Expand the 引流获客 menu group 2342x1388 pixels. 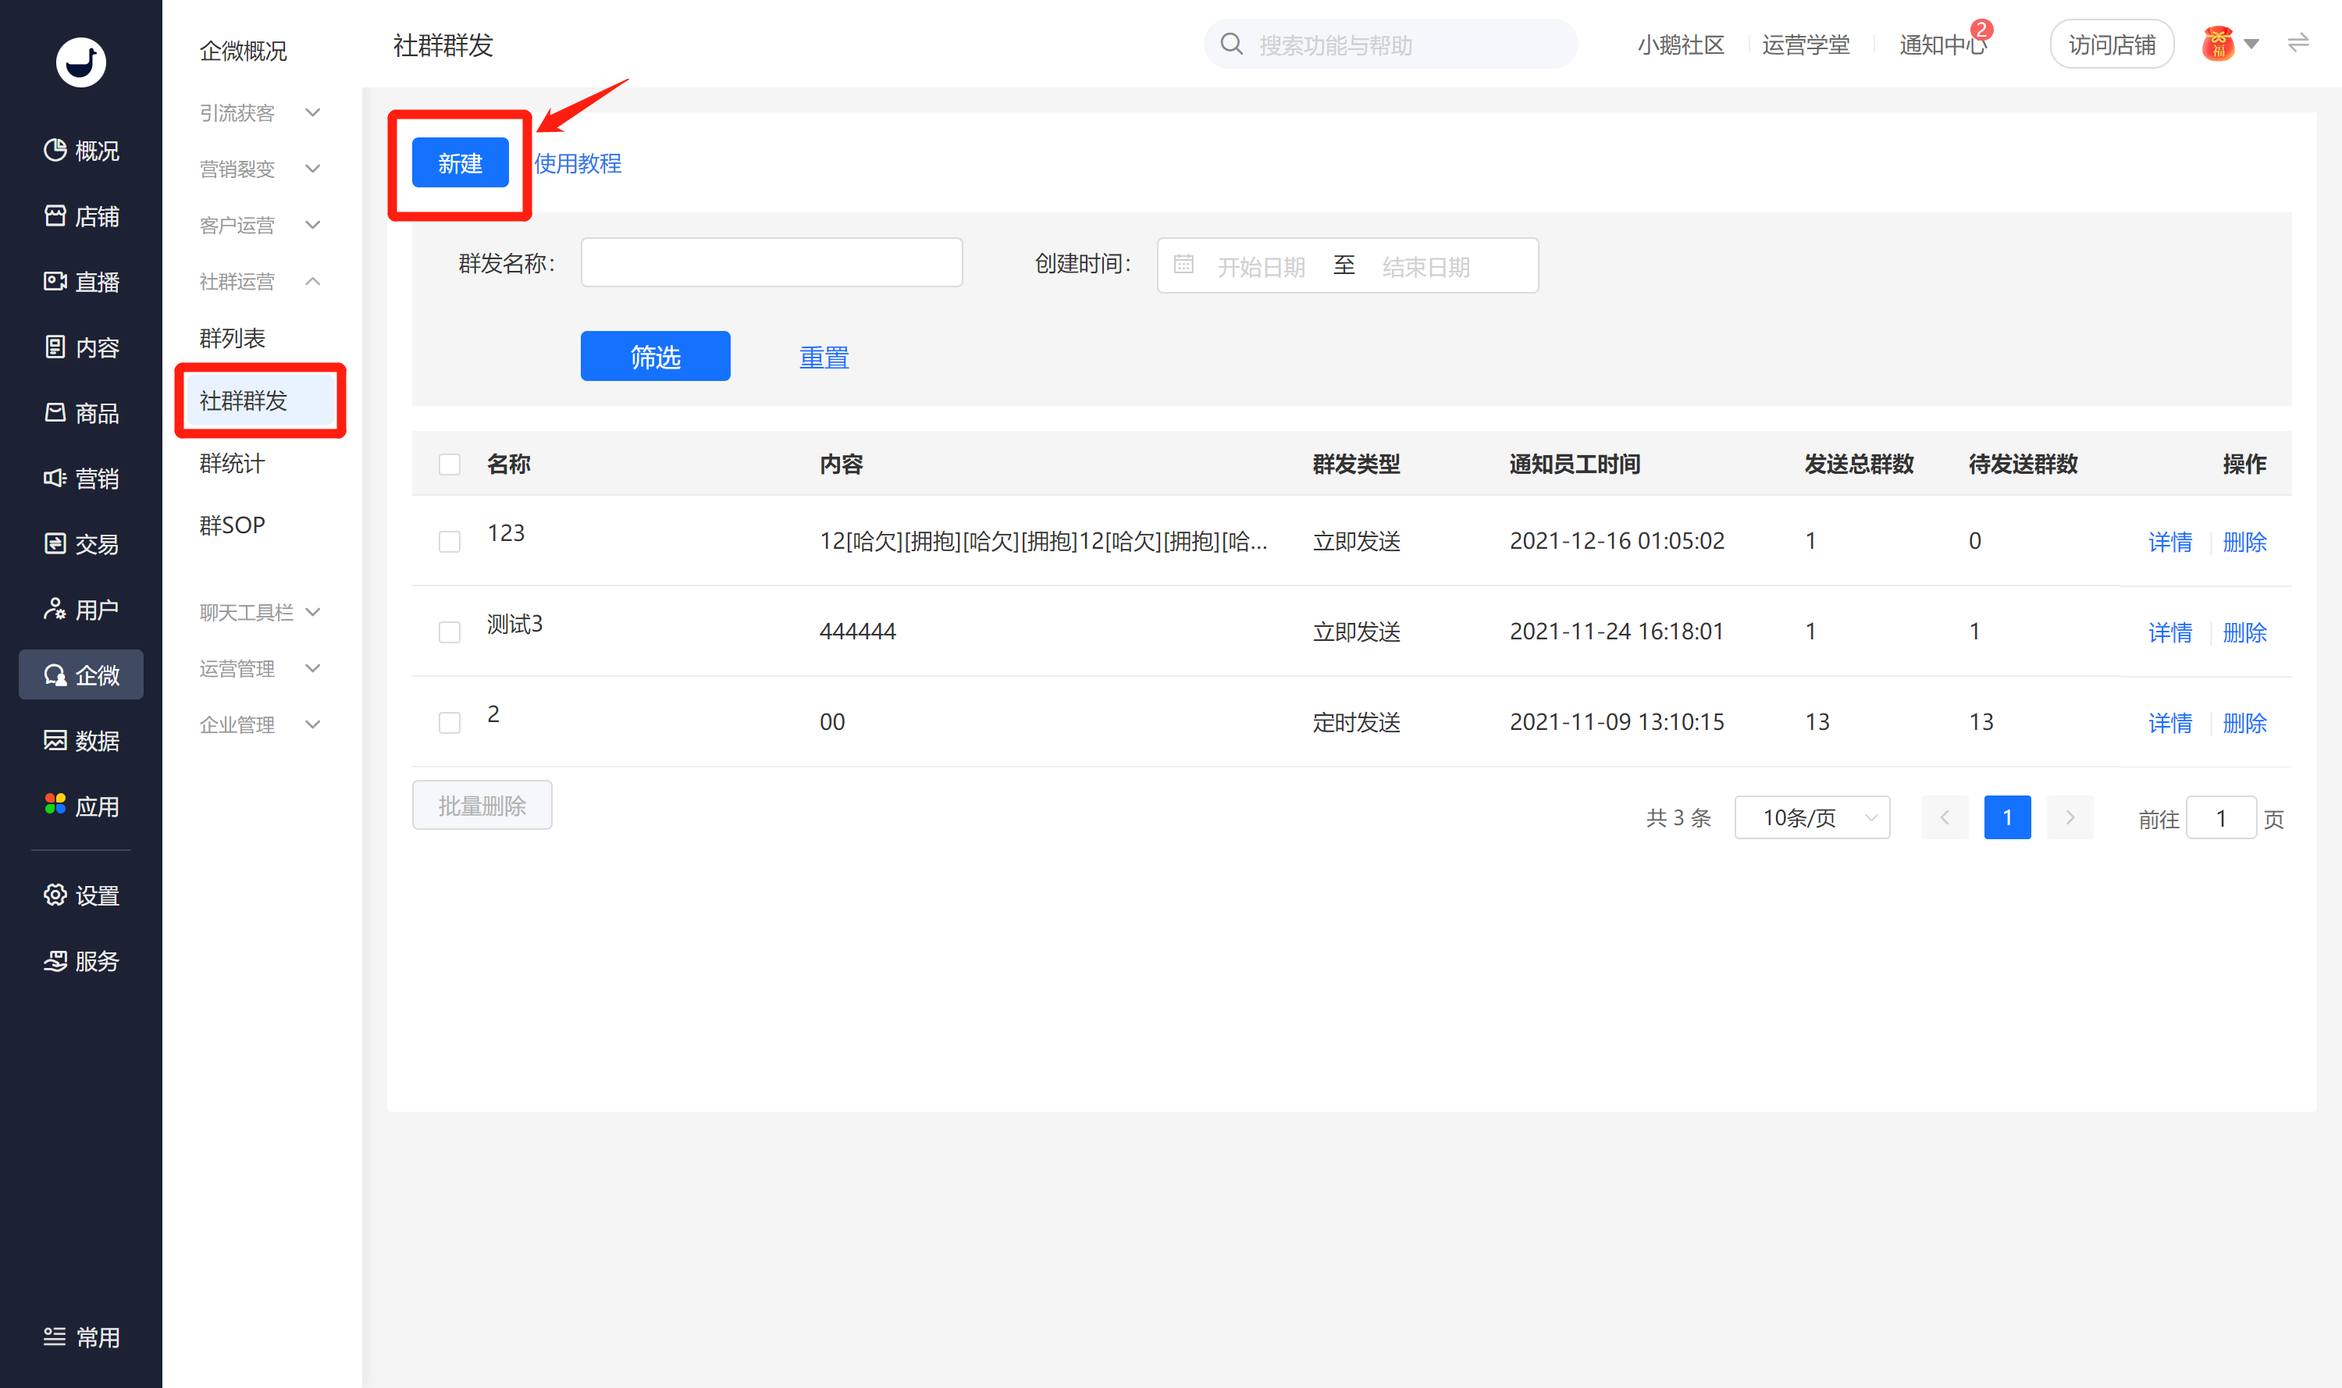pyautogui.click(x=259, y=112)
